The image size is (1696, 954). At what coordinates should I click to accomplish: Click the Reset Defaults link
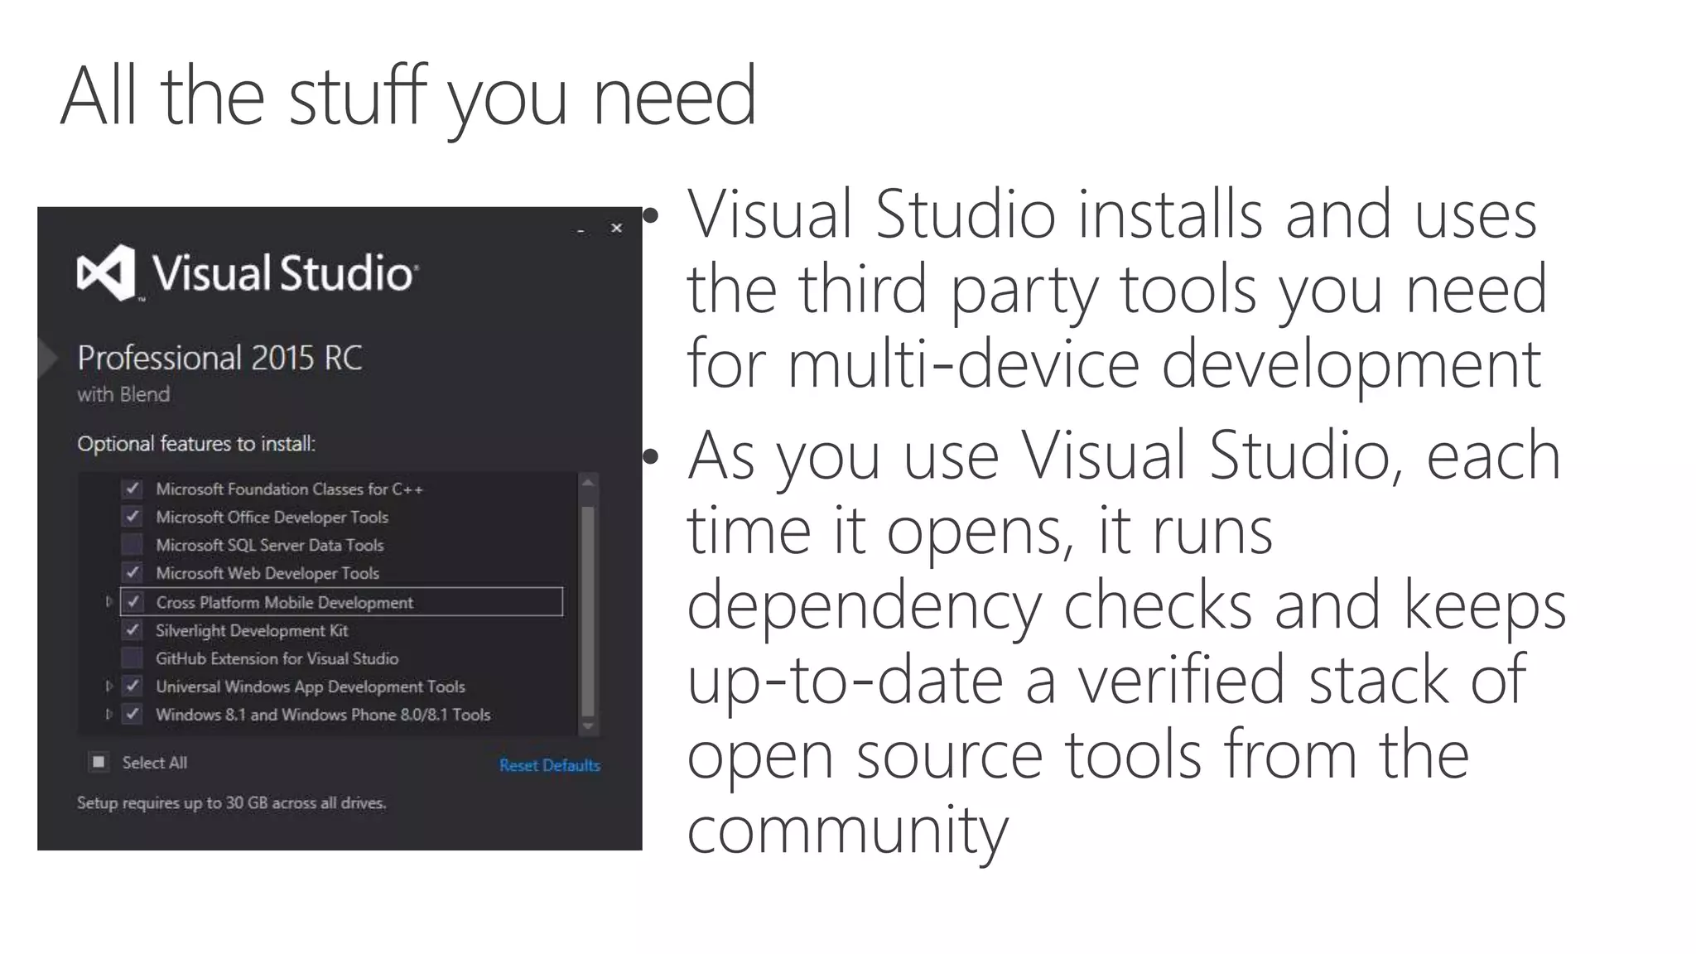[x=549, y=765]
